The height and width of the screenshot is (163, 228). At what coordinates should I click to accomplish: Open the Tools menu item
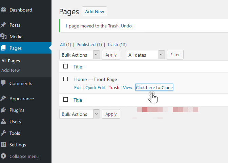(15, 133)
